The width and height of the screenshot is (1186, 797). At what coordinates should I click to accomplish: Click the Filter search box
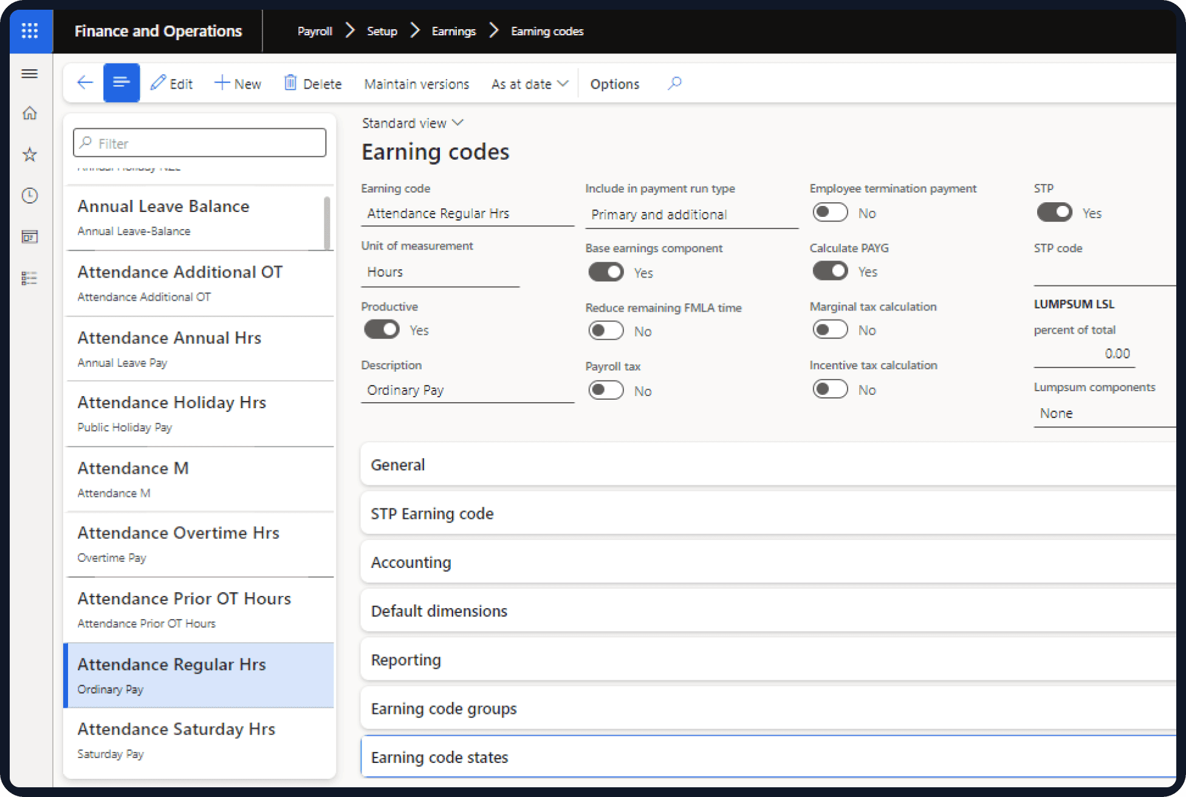(199, 143)
